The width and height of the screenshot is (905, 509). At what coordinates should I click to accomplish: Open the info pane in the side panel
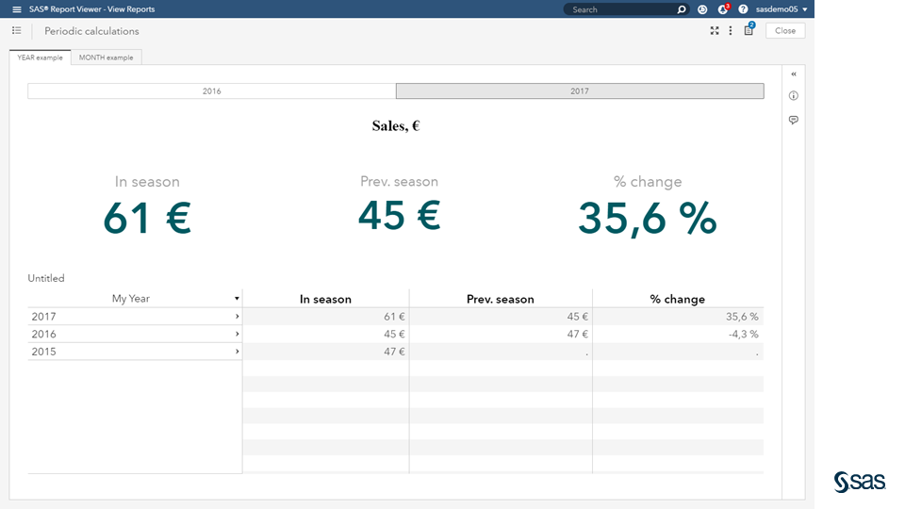794,96
